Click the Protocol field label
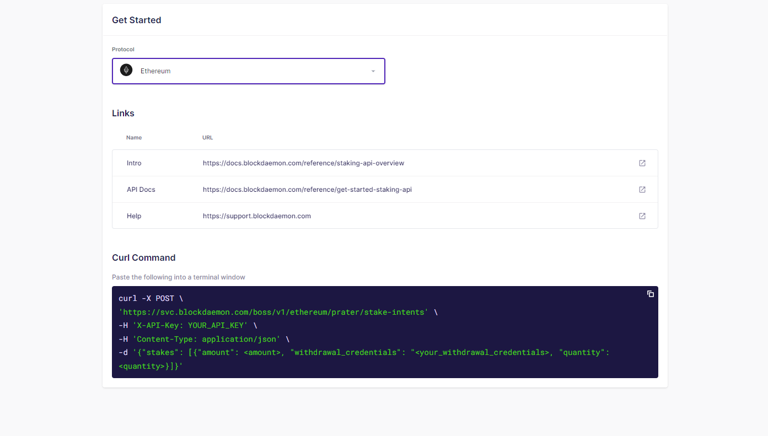Viewport: 768px width, 436px height. coord(123,50)
